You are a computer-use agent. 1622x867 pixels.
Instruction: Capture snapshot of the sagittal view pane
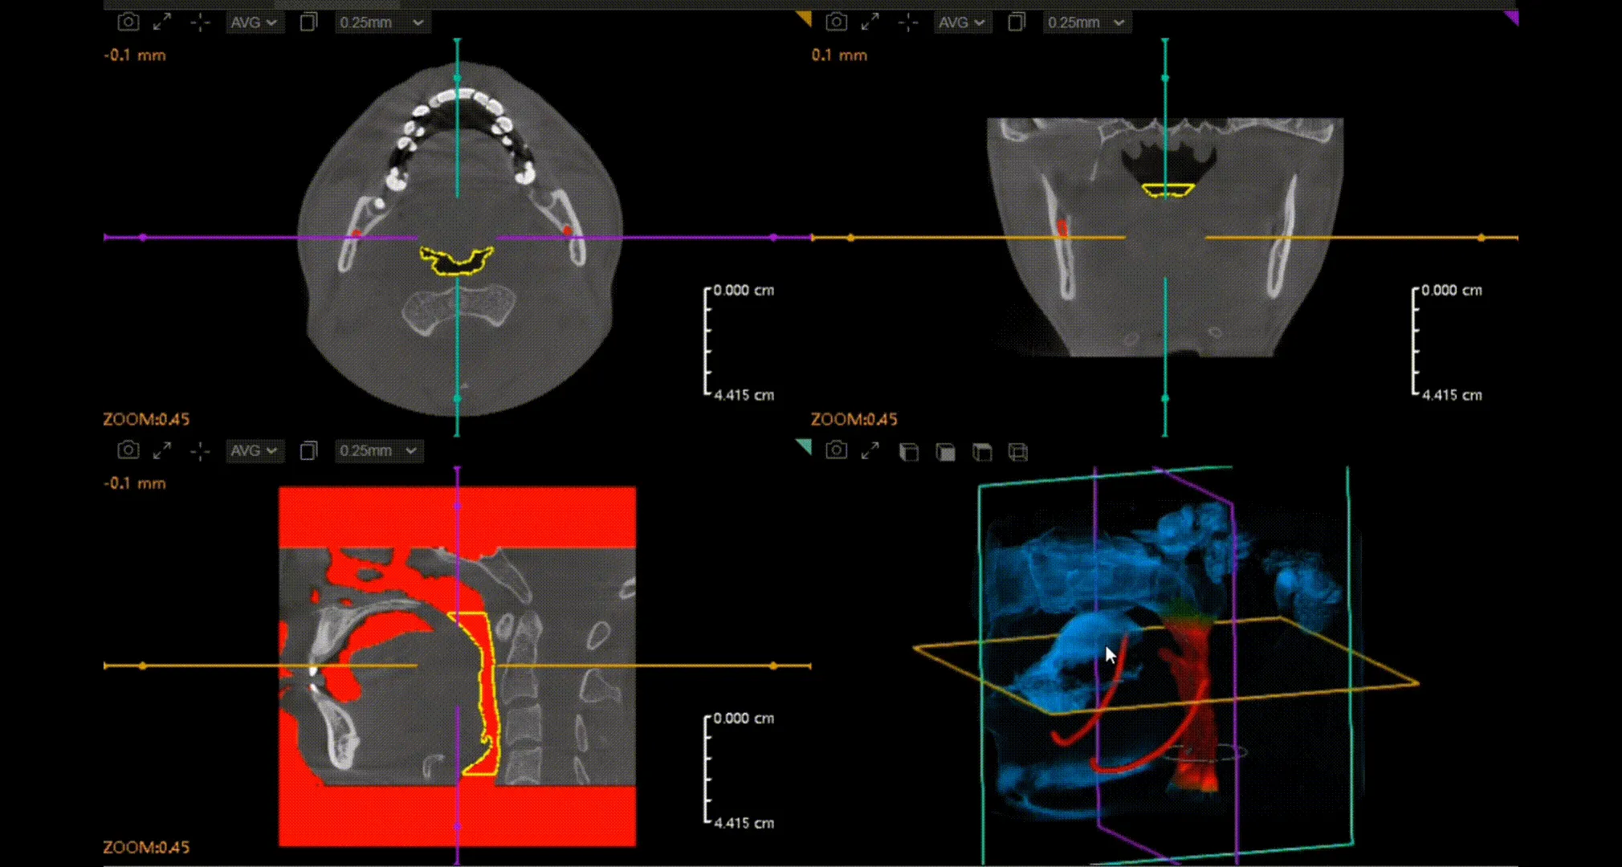click(128, 450)
